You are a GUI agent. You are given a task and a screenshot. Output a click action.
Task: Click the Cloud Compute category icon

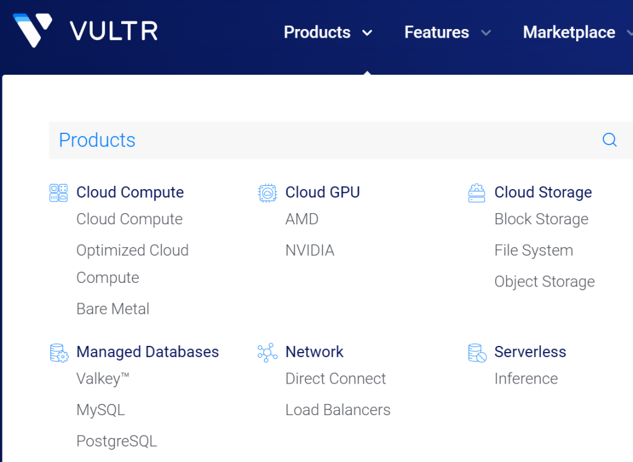[x=59, y=193]
